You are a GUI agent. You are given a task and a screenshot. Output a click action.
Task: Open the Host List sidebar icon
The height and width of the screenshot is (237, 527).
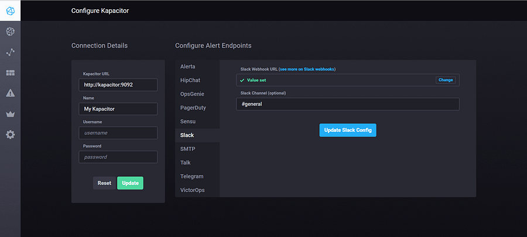(10, 32)
